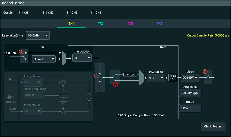Image resolution: width=231 pixels, height=137 pixels.
Task: Click the Amplitude 350.00mVpp field
Action: pyautogui.click(x=190, y=93)
